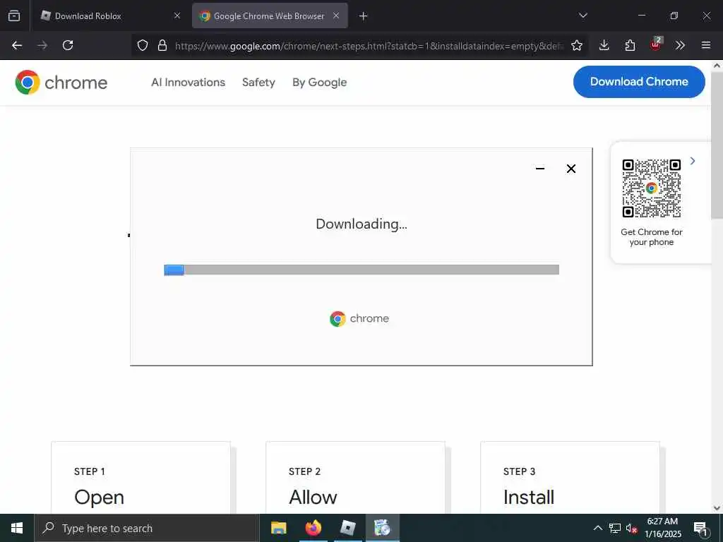Open the By Google navigation item

(320, 83)
